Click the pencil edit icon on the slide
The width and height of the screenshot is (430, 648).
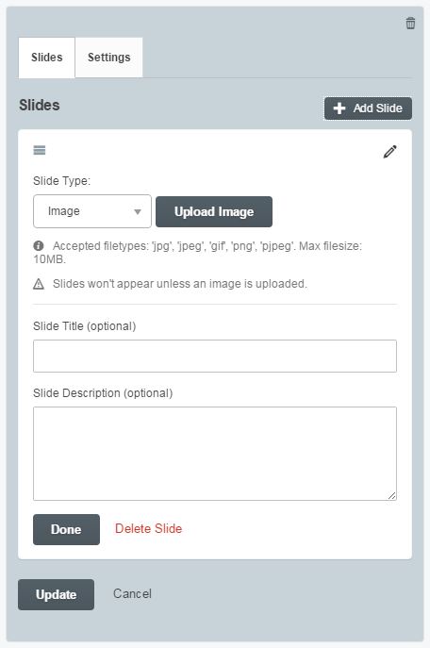390,152
